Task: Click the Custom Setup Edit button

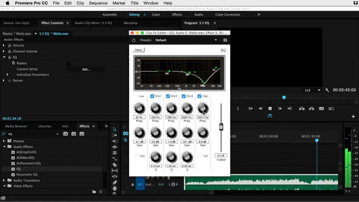Action: pos(86,69)
